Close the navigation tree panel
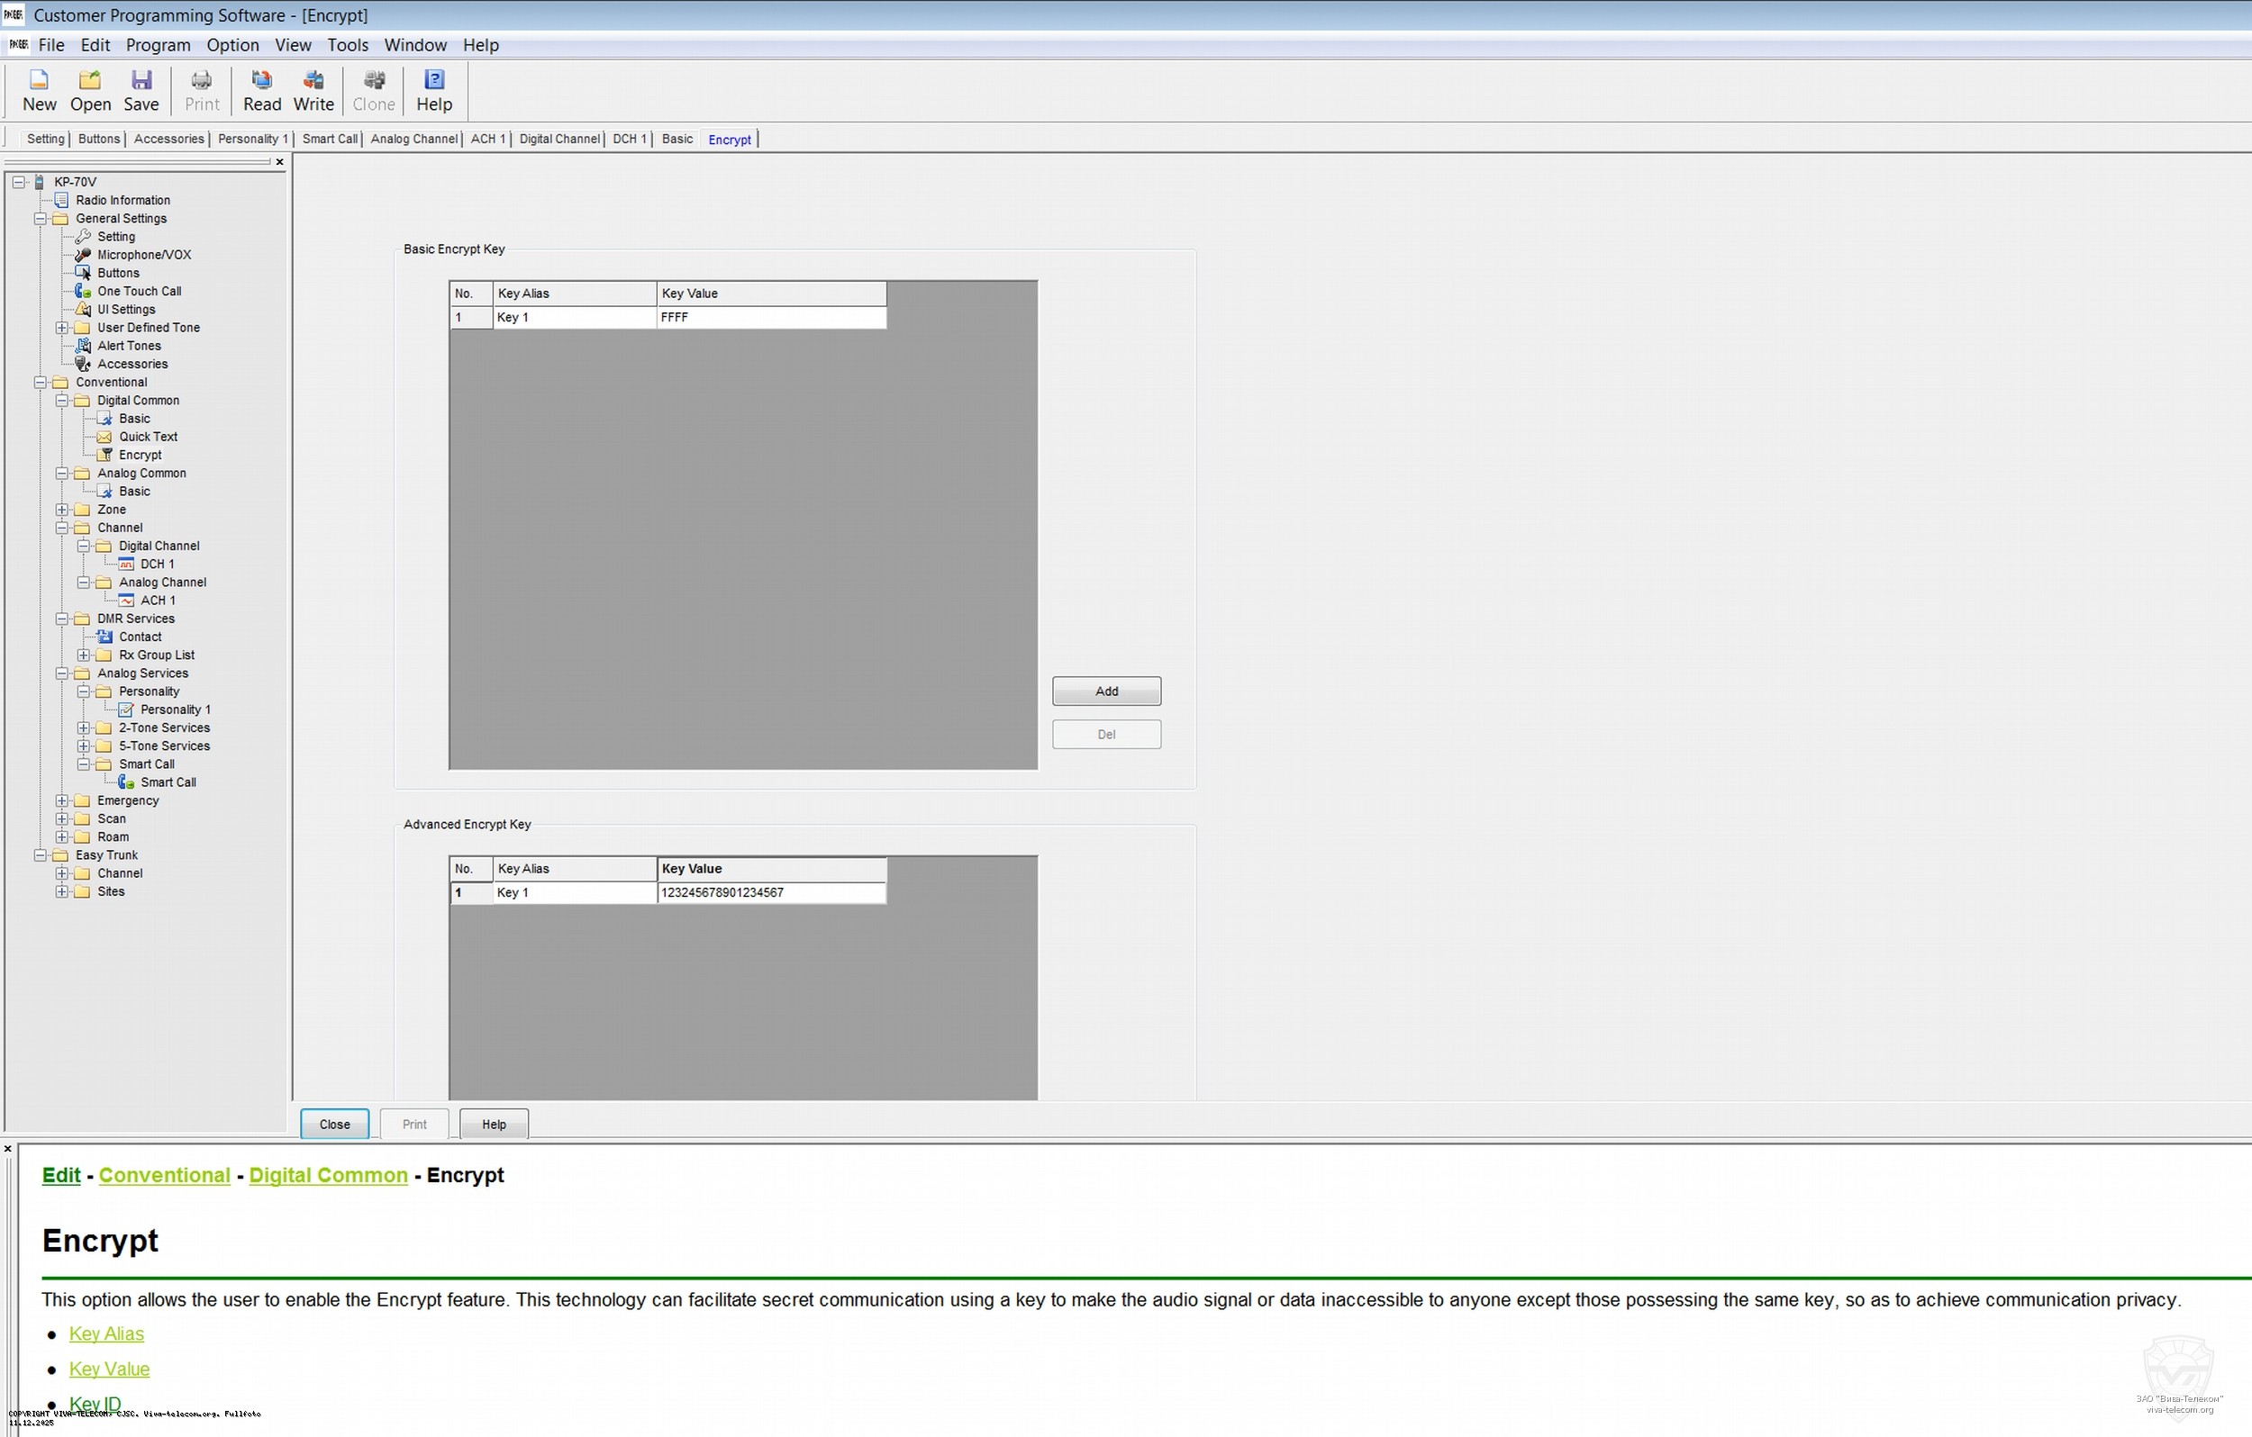 point(278,162)
